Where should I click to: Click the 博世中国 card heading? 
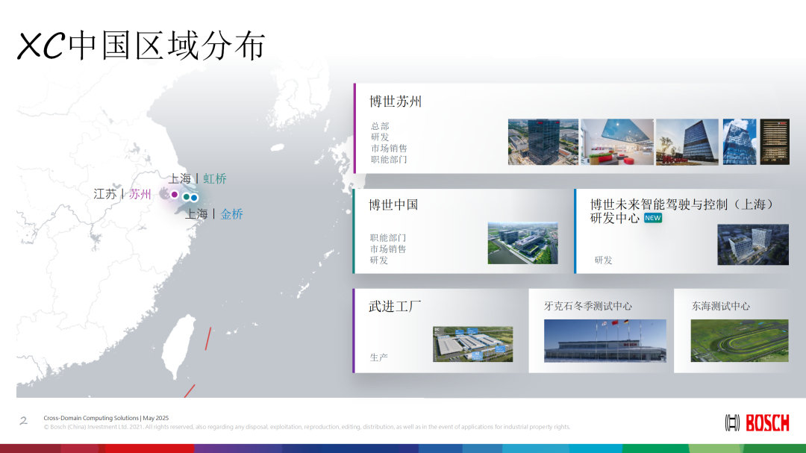click(393, 204)
